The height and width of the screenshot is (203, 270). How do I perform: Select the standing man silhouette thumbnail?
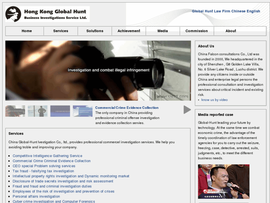pyautogui.click(x=38, y=111)
